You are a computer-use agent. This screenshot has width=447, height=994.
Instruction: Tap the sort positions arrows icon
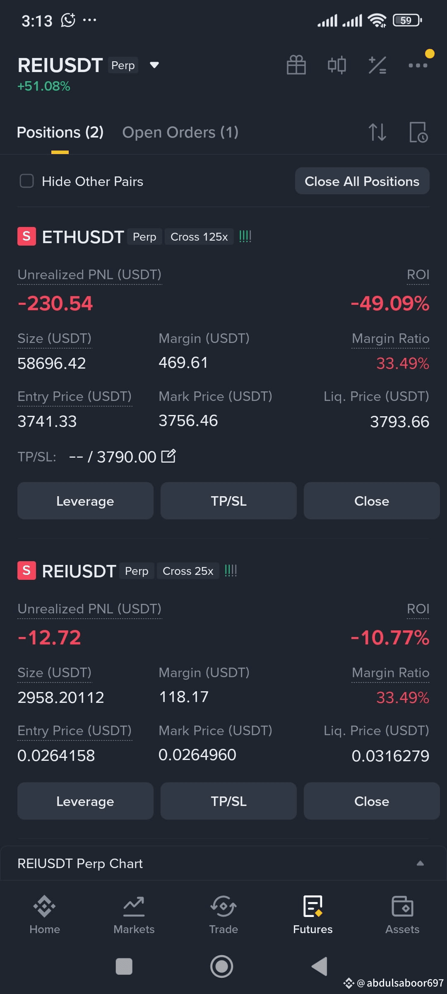coord(377,132)
